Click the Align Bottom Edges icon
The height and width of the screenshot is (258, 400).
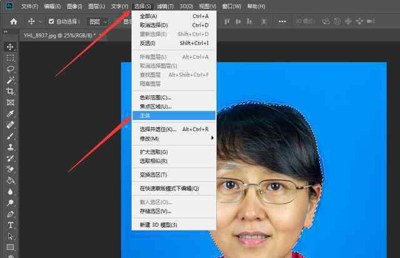tap(249, 22)
